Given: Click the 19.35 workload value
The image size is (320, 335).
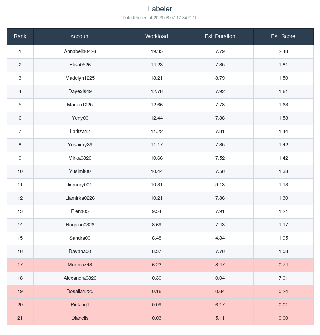Looking at the screenshot, I should (157, 51).
